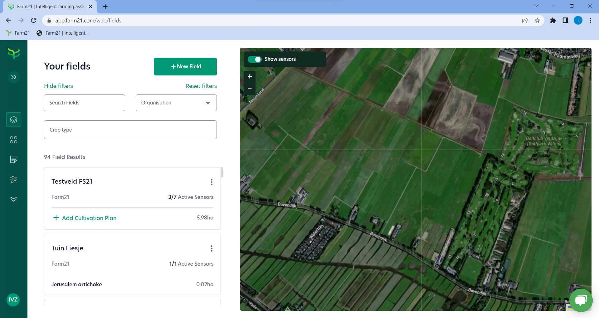Toggle off the Show sensors switch

[x=255, y=59]
